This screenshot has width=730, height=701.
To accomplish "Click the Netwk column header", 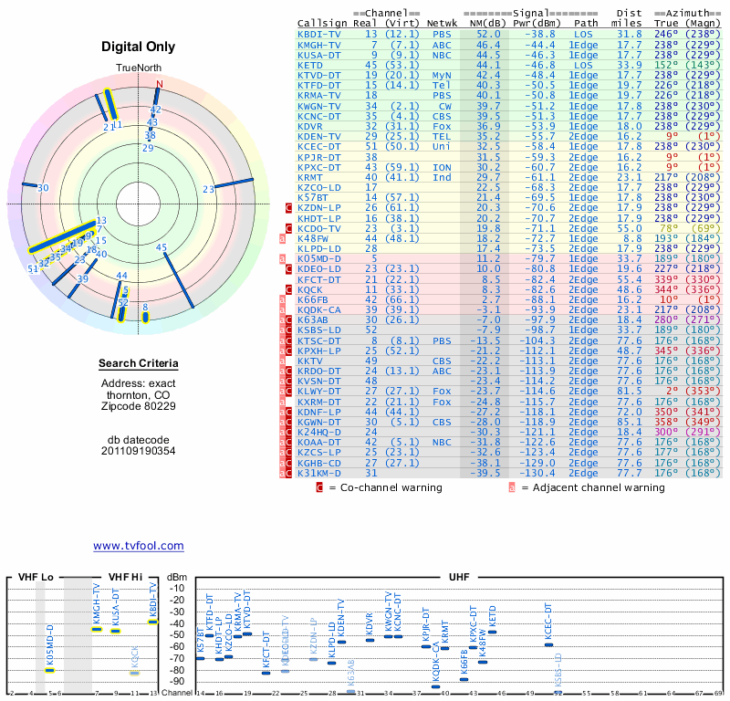I will [442, 24].
